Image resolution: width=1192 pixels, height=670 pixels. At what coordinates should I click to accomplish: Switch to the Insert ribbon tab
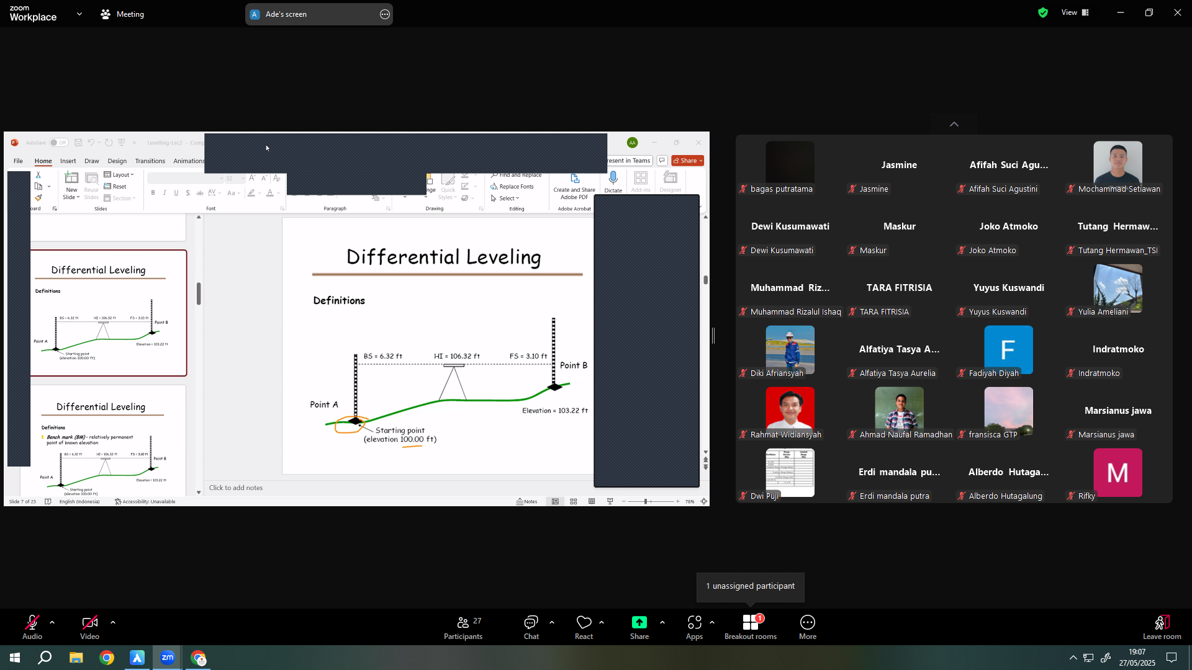68,161
